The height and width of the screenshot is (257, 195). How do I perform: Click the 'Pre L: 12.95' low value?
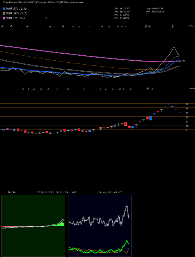[x=122, y=15]
